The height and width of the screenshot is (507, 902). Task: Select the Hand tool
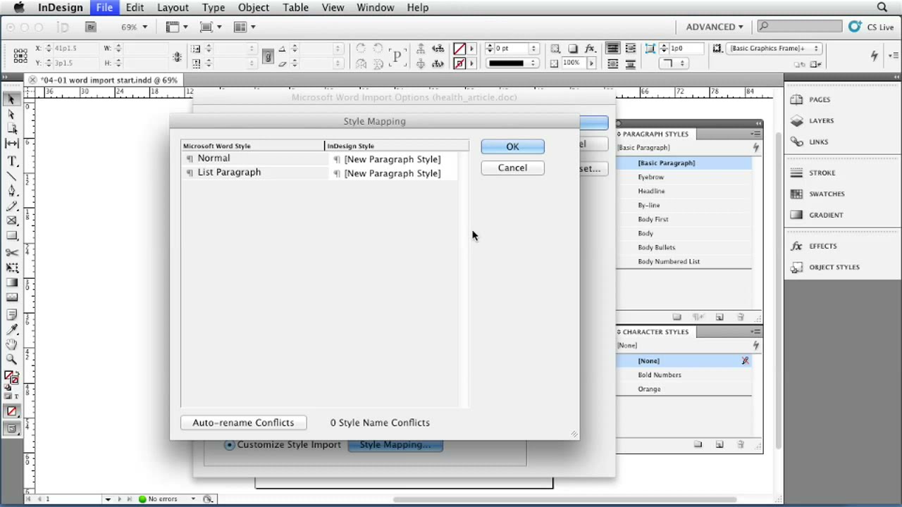(x=12, y=344)
